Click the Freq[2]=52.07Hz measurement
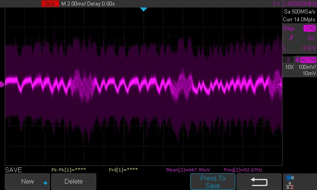 pyautogui.click(x=243, y=170)
